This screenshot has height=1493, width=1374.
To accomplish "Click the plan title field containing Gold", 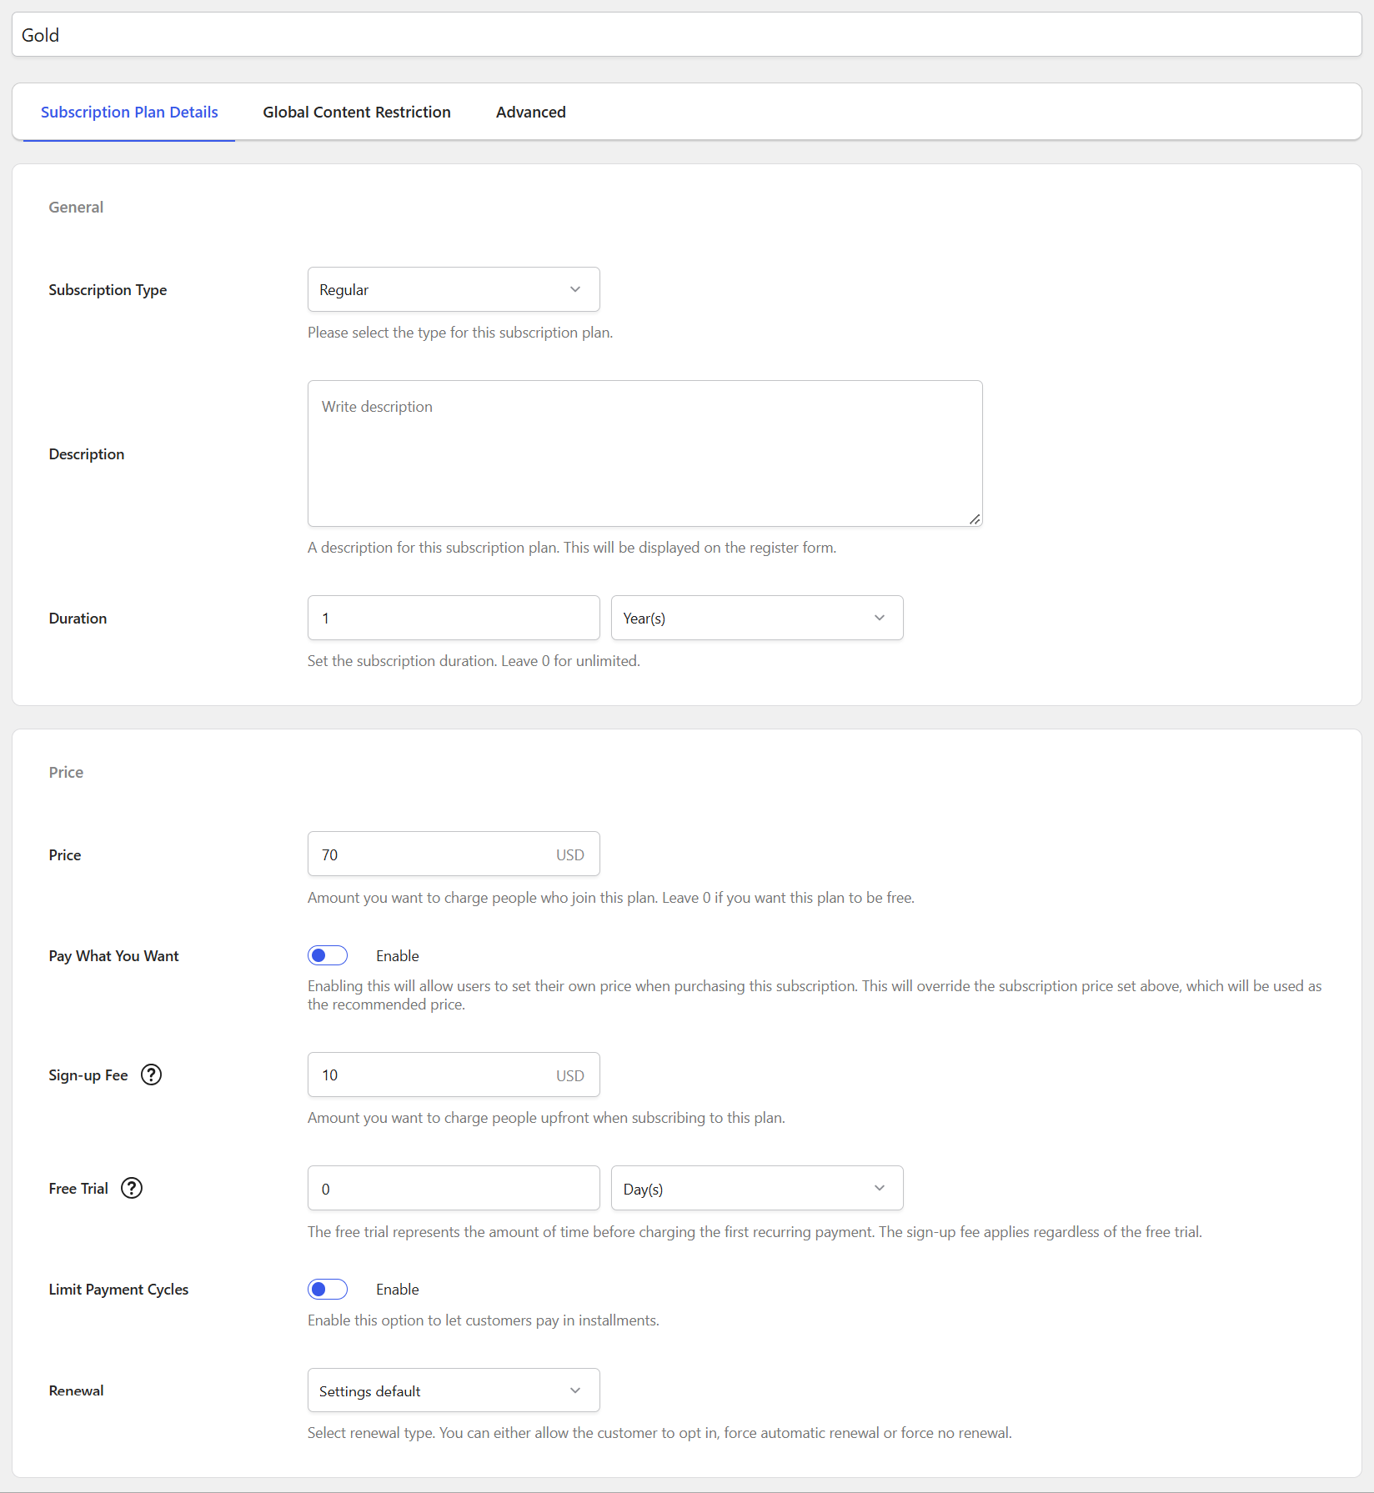I will tap(687, 35).
